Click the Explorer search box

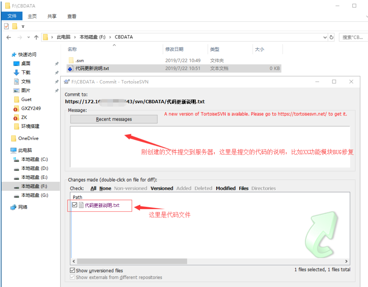tap(354, 37)
